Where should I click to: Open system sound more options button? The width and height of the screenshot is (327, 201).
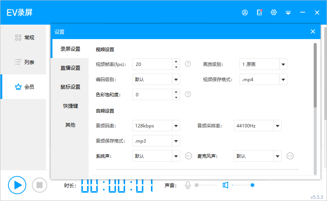[189, 156]
